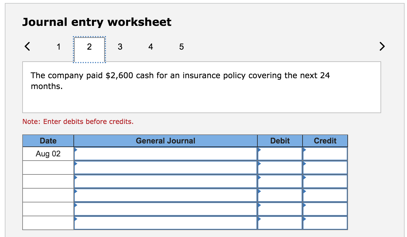Image resolution: width=407 pixels, height=237 pixels.
Task: Switch to journal entry tab 1
Action: click(59, 47)
